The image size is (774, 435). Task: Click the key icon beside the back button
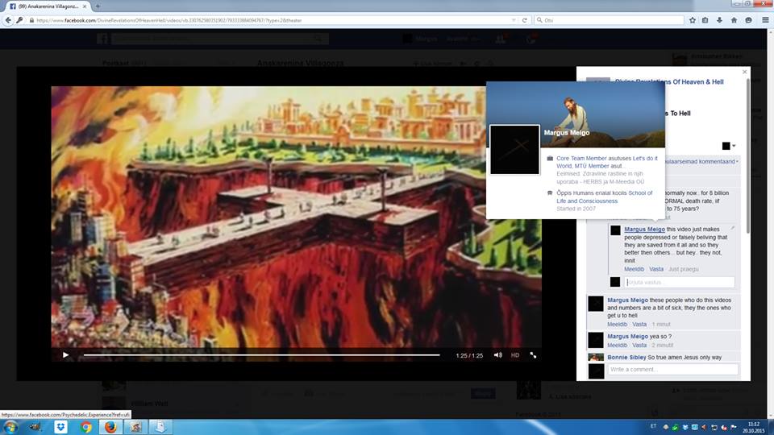tap(19, 20)
